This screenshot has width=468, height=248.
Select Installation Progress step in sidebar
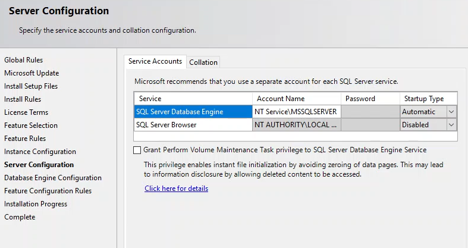click(x=36, y=204)
